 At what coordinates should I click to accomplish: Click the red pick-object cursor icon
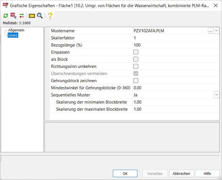[13, 16]
